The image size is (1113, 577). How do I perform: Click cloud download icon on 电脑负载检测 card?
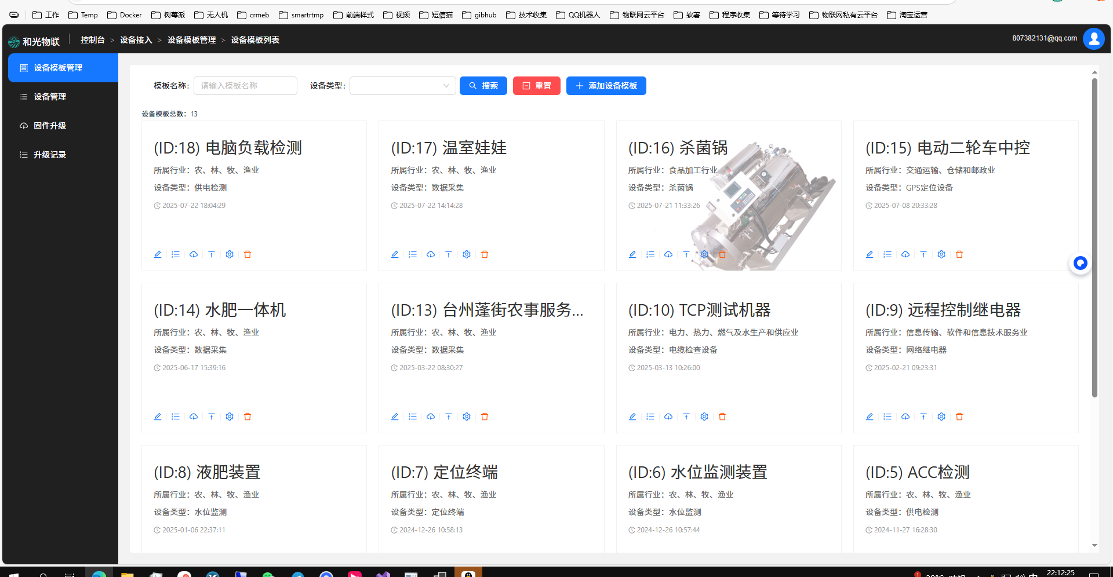pyautogui.click(x=194, y=254)
